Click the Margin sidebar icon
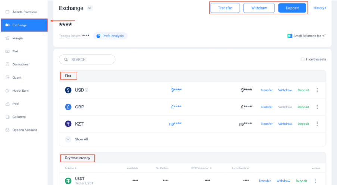Screen dimensions: 337x185 (7, 38)
